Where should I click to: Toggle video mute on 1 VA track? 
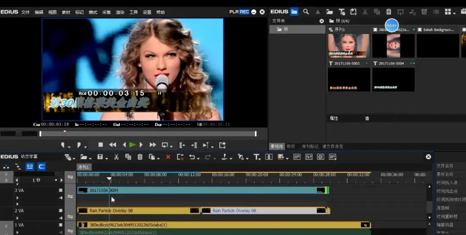pyautogui.click(x=61, y=225)
